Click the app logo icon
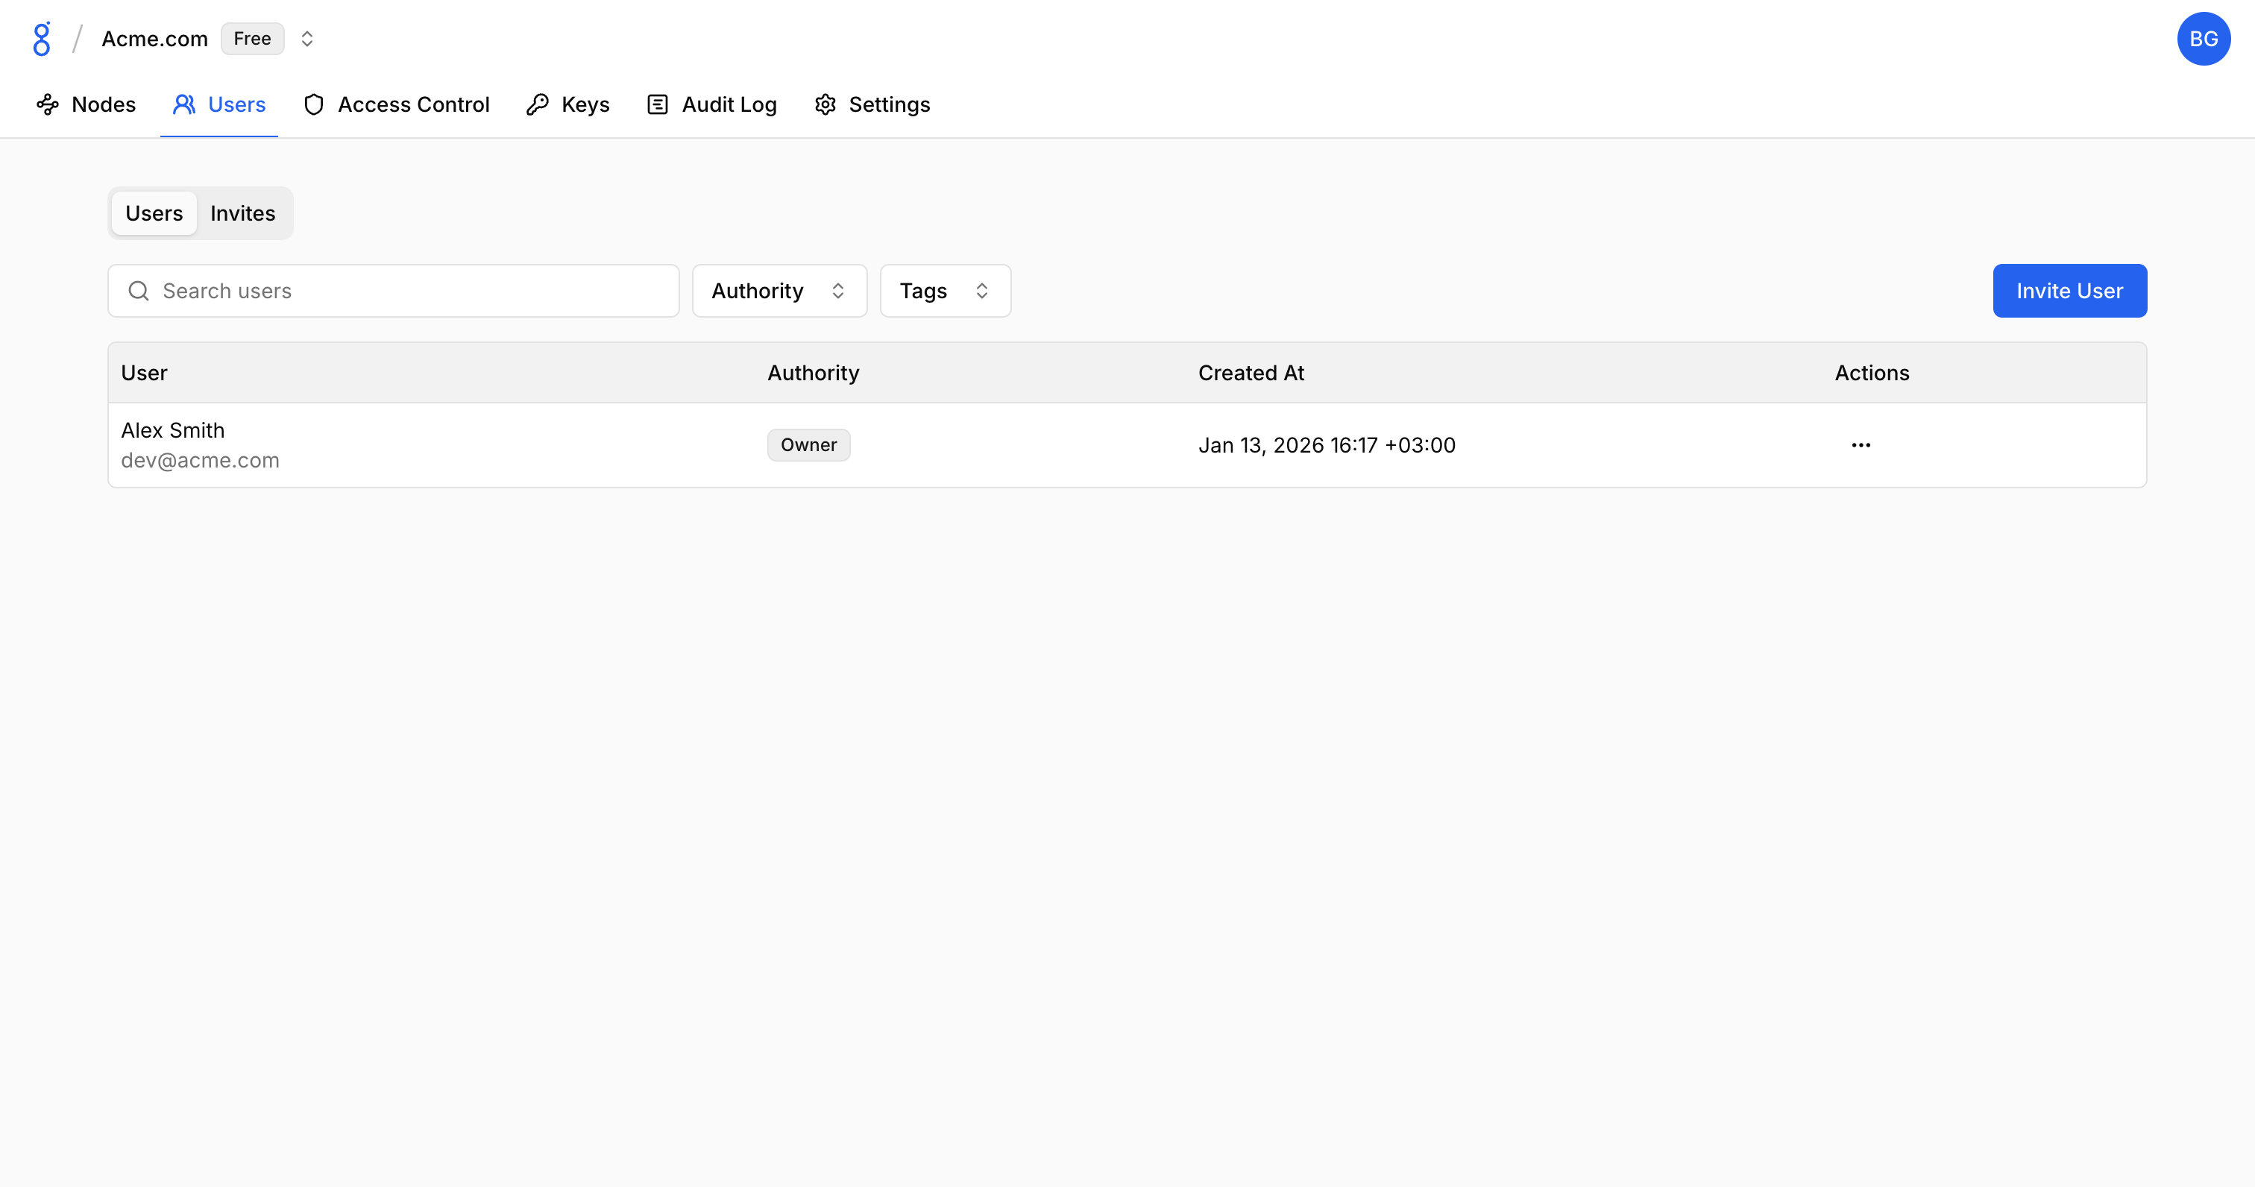Image resolution: width=2255 pixels, height=1187 pixels. [41, 39]
